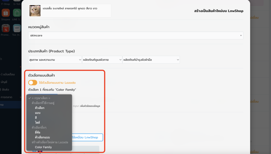Click the 'เพิ่มหัวข้อของข้อมูล' link
Viewport: 271px width, 154px height.
click(x=88, y=106)
